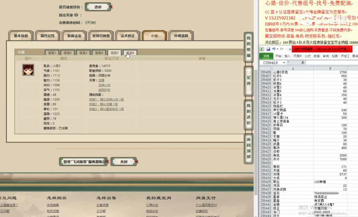The image size is (358, 217).
Task: Open the 技能2 强化龙腾 link
Action: pos(103,104)
